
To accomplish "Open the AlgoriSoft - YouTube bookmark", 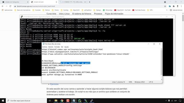I will [122, 10].
